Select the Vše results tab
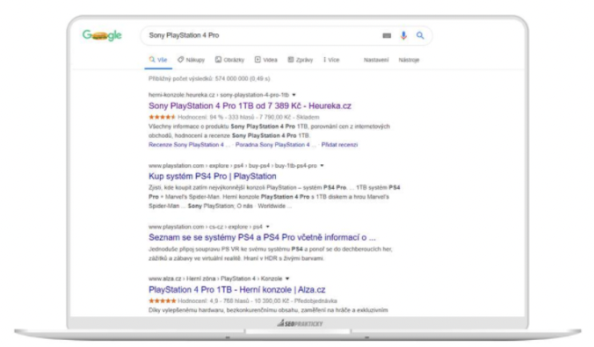 [158, 60]
